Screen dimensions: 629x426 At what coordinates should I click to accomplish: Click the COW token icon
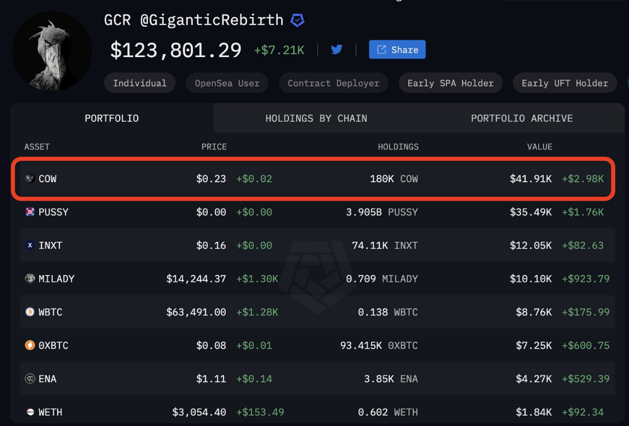[x=30, y=179]
